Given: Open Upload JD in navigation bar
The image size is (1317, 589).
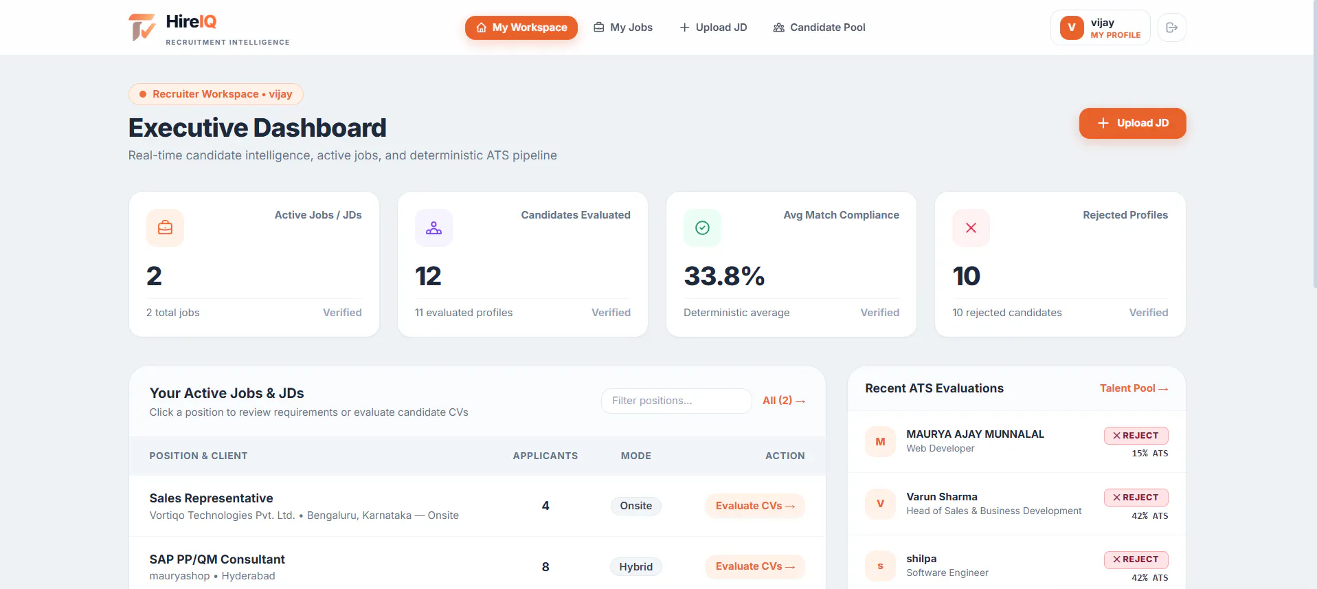Looking at the screenshot, I should coord(713,27).
